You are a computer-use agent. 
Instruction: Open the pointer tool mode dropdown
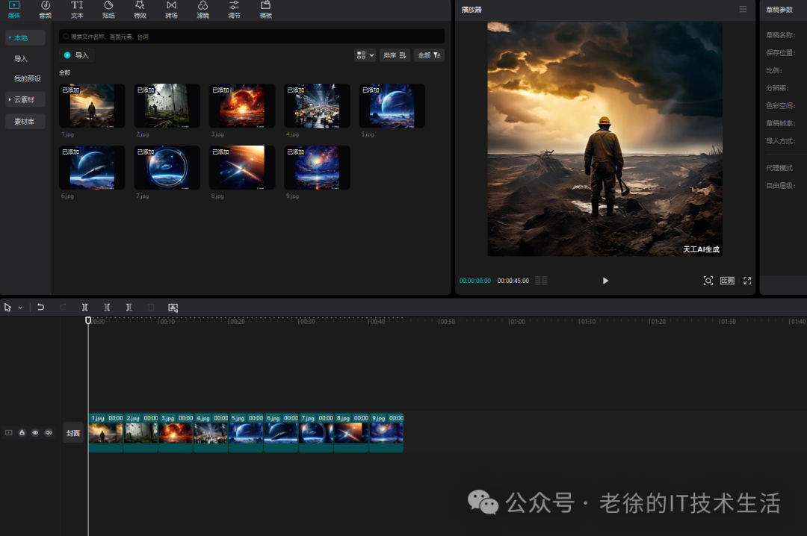pyautogui.click(x=20, y=308)
